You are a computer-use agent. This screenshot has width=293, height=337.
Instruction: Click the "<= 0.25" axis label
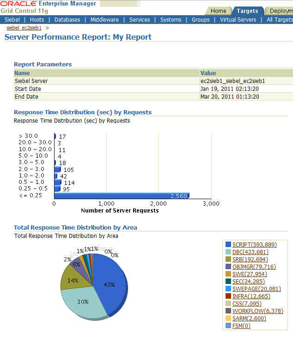click(x=30, y=195)
